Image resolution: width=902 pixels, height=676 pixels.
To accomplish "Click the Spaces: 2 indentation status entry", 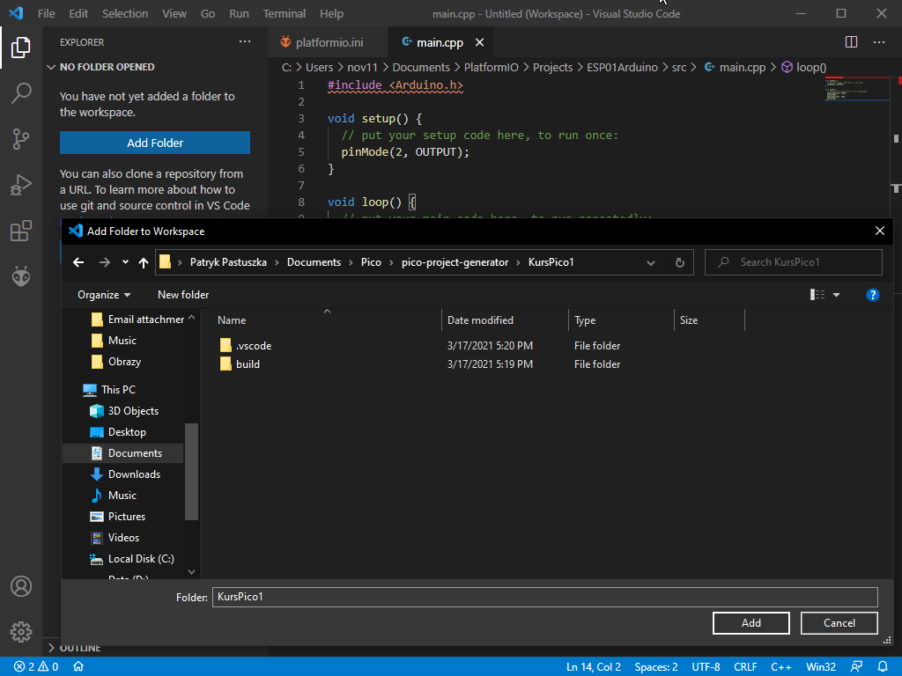I will click(x=655, y=667).
